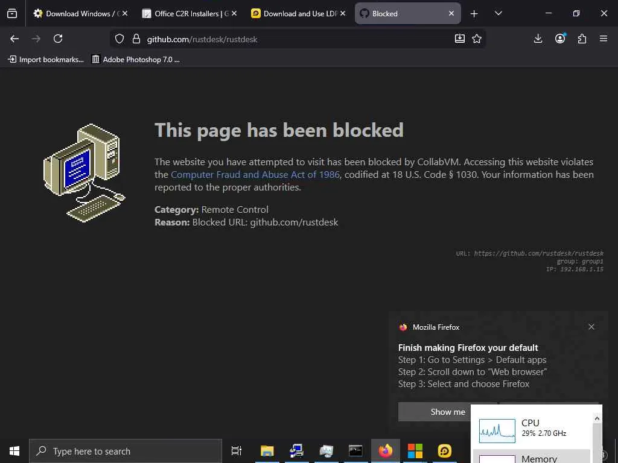
Task: Click the 'group: group1' text
Action: click(x=580, y=262)
